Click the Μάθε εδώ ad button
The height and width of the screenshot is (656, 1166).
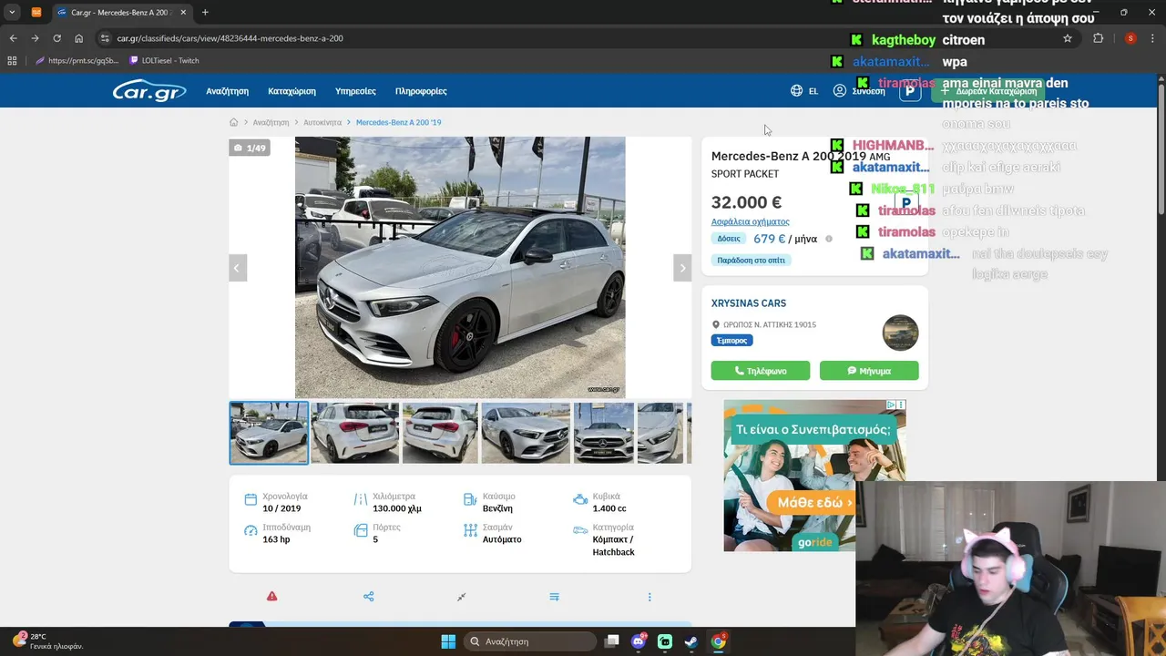click(x=810, y=502)
